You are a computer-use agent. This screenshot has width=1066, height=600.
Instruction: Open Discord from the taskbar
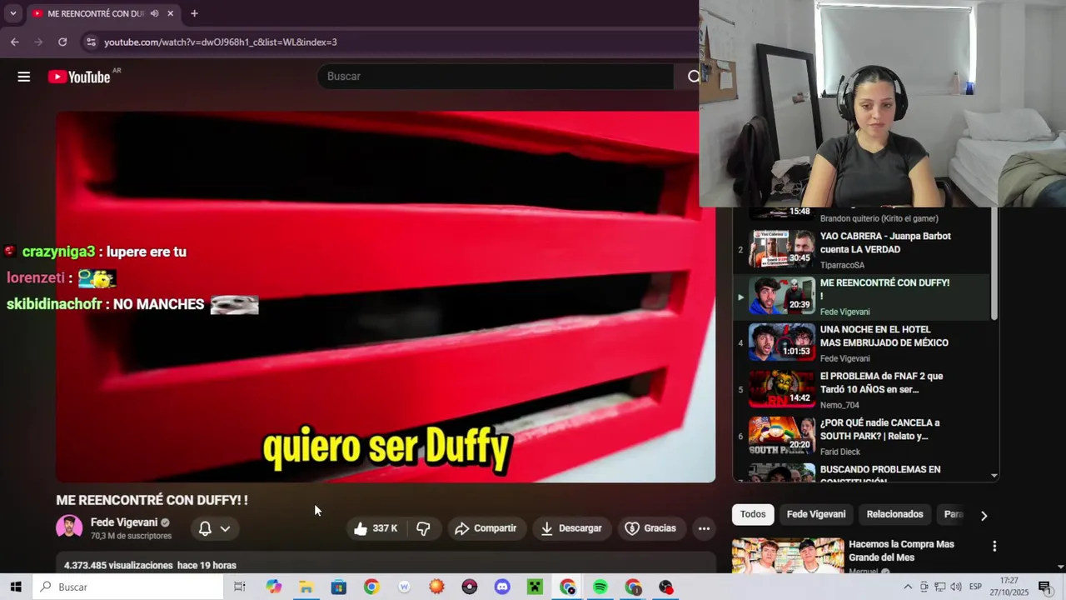(x=502, y=587)
